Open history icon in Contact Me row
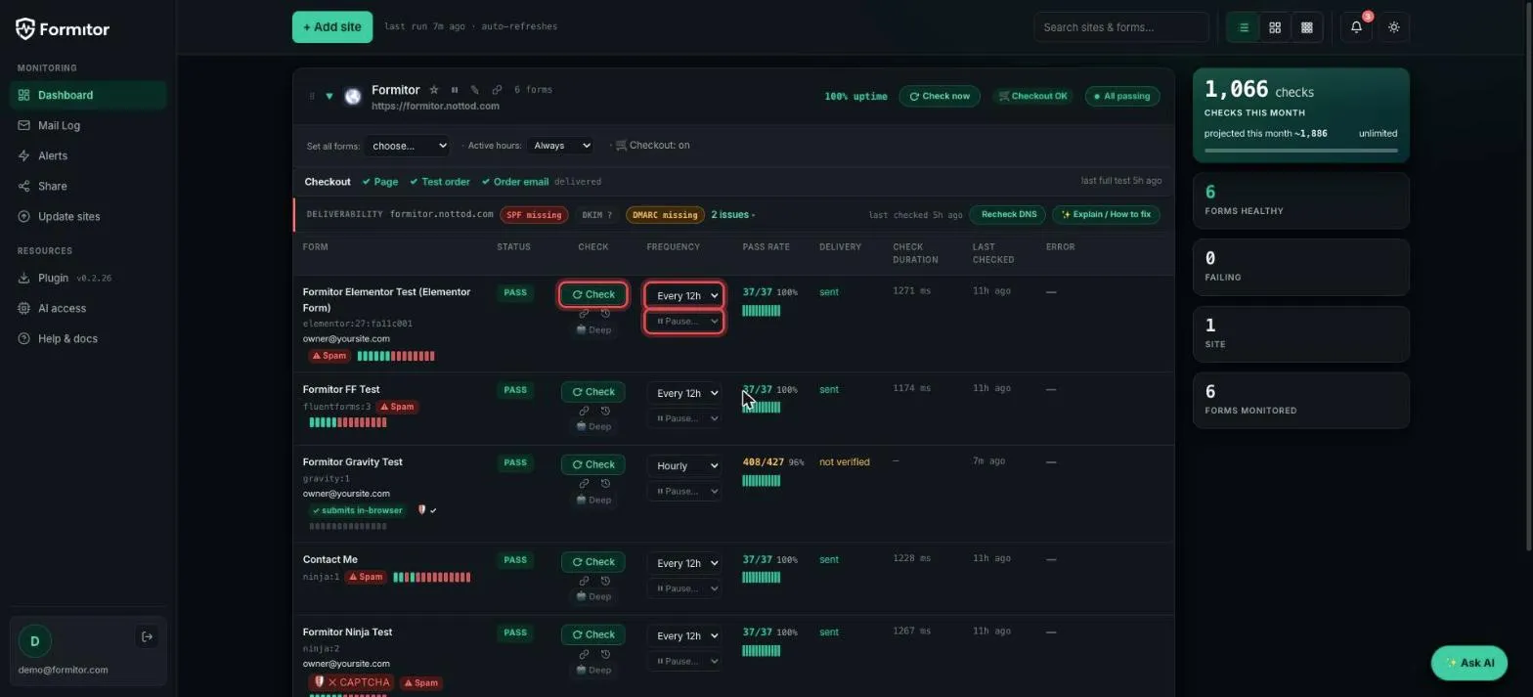The width and height of the screenshot is (1533, 697). 605,581
